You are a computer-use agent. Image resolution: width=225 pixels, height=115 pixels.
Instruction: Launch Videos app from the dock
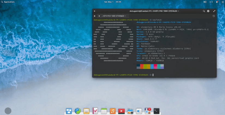pyautogui.click(x=121, y=111)
